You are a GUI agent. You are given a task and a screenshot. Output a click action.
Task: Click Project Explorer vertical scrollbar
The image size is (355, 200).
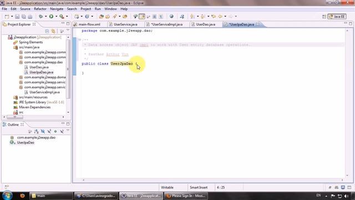(x=68, y=69)
